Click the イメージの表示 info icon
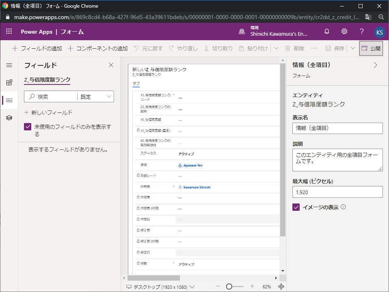 [343, 207]
